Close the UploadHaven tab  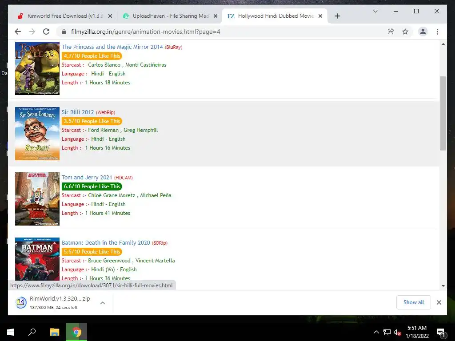coord(216,16)
